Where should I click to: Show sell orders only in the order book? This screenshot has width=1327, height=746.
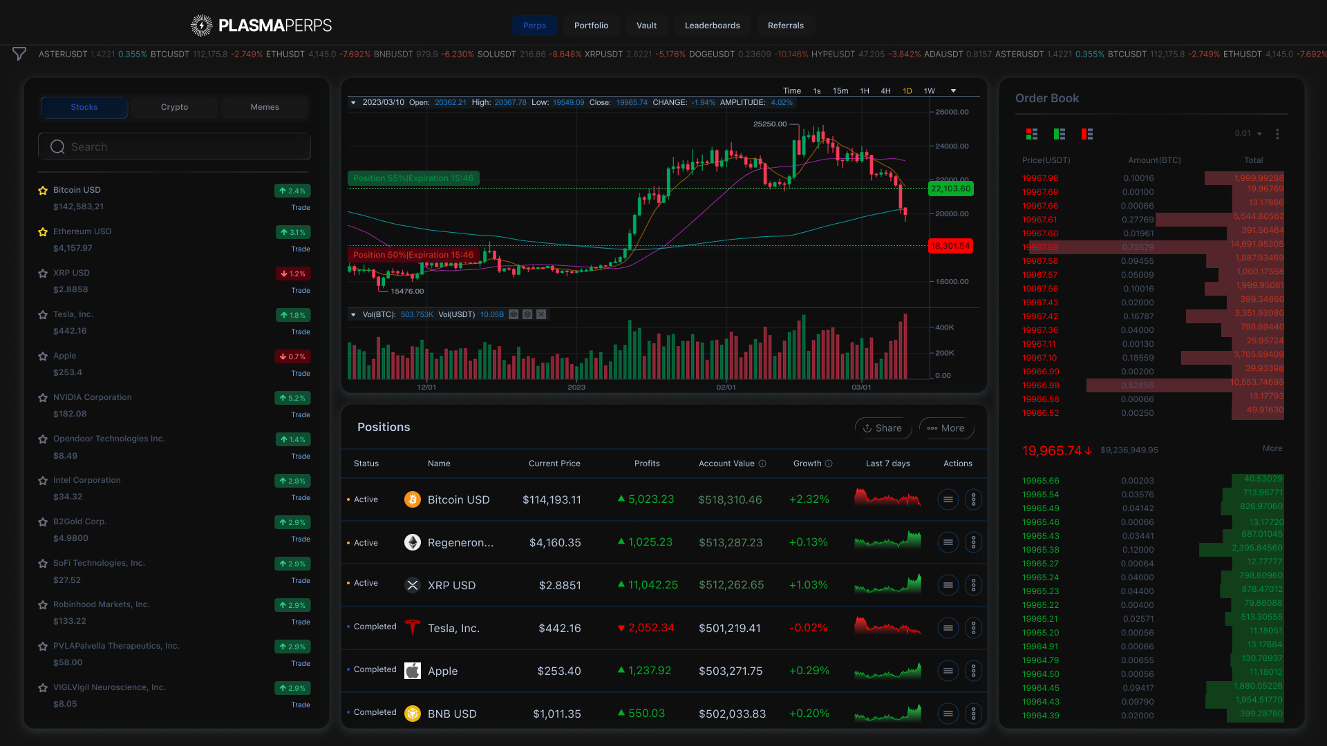click(x=1087, y=134)
